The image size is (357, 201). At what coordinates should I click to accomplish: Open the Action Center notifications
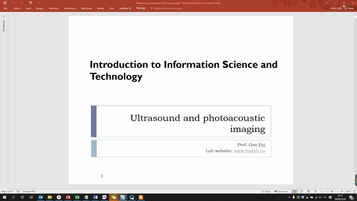point(352,197)
